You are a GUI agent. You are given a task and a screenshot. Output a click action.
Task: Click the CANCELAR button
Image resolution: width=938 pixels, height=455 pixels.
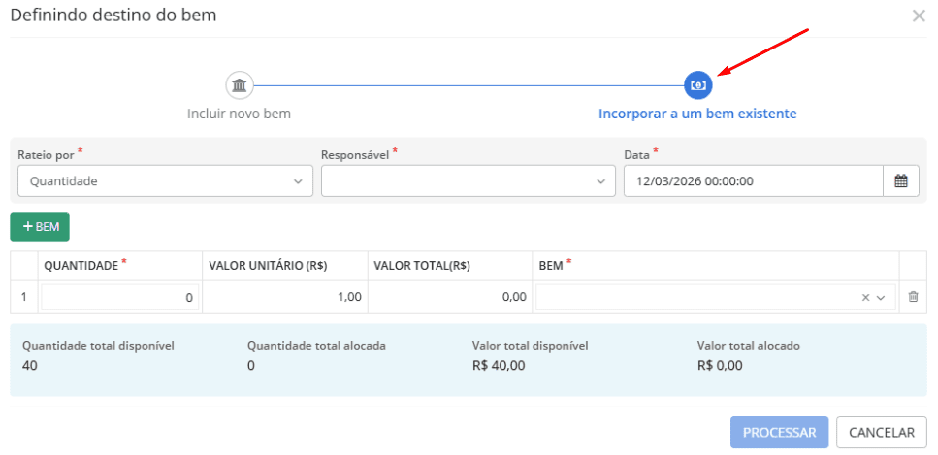tap(882, 432)
